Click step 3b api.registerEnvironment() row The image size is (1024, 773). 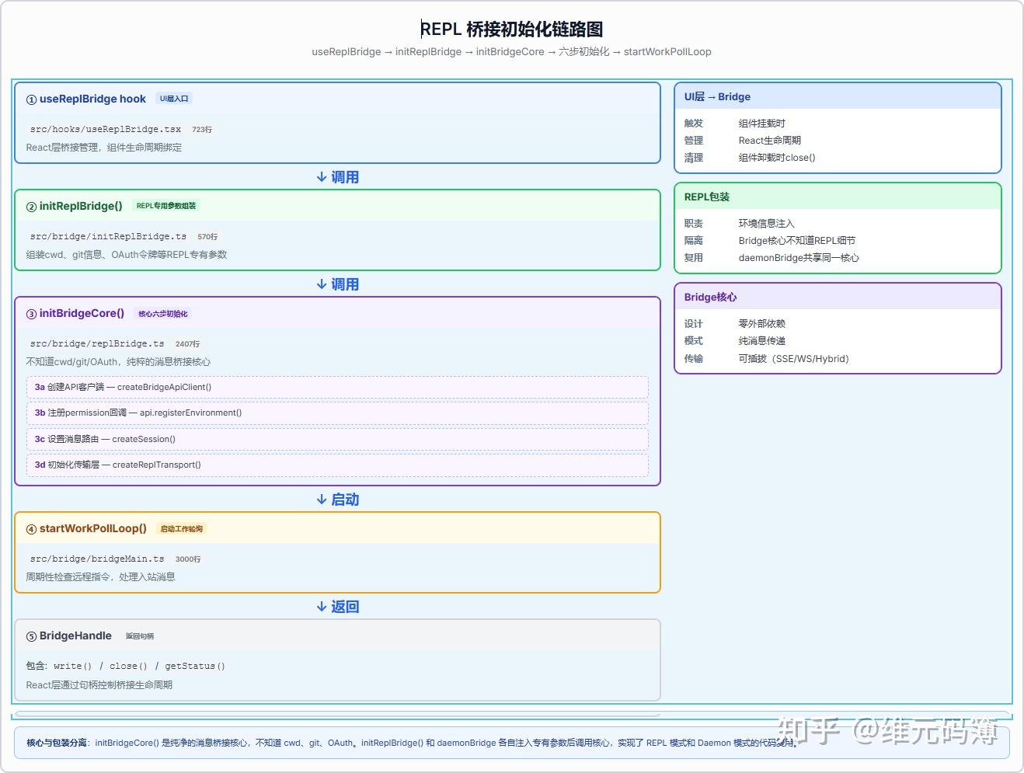coord(337,413)
